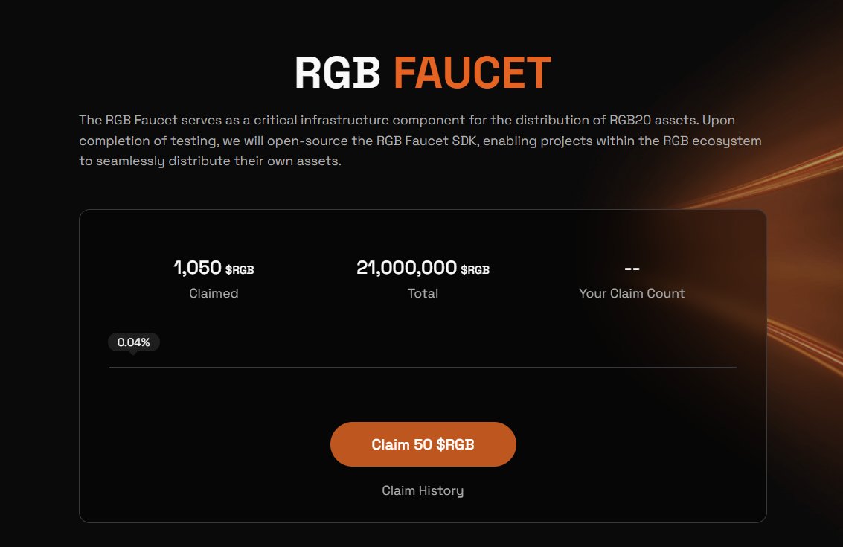Image resolution: width=843 pixels, height=547 pixels.
Task: Select the 21,000,000 total amount
Action: tap(406, 267)
